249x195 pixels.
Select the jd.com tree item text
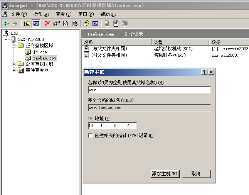tap(40, 52)
